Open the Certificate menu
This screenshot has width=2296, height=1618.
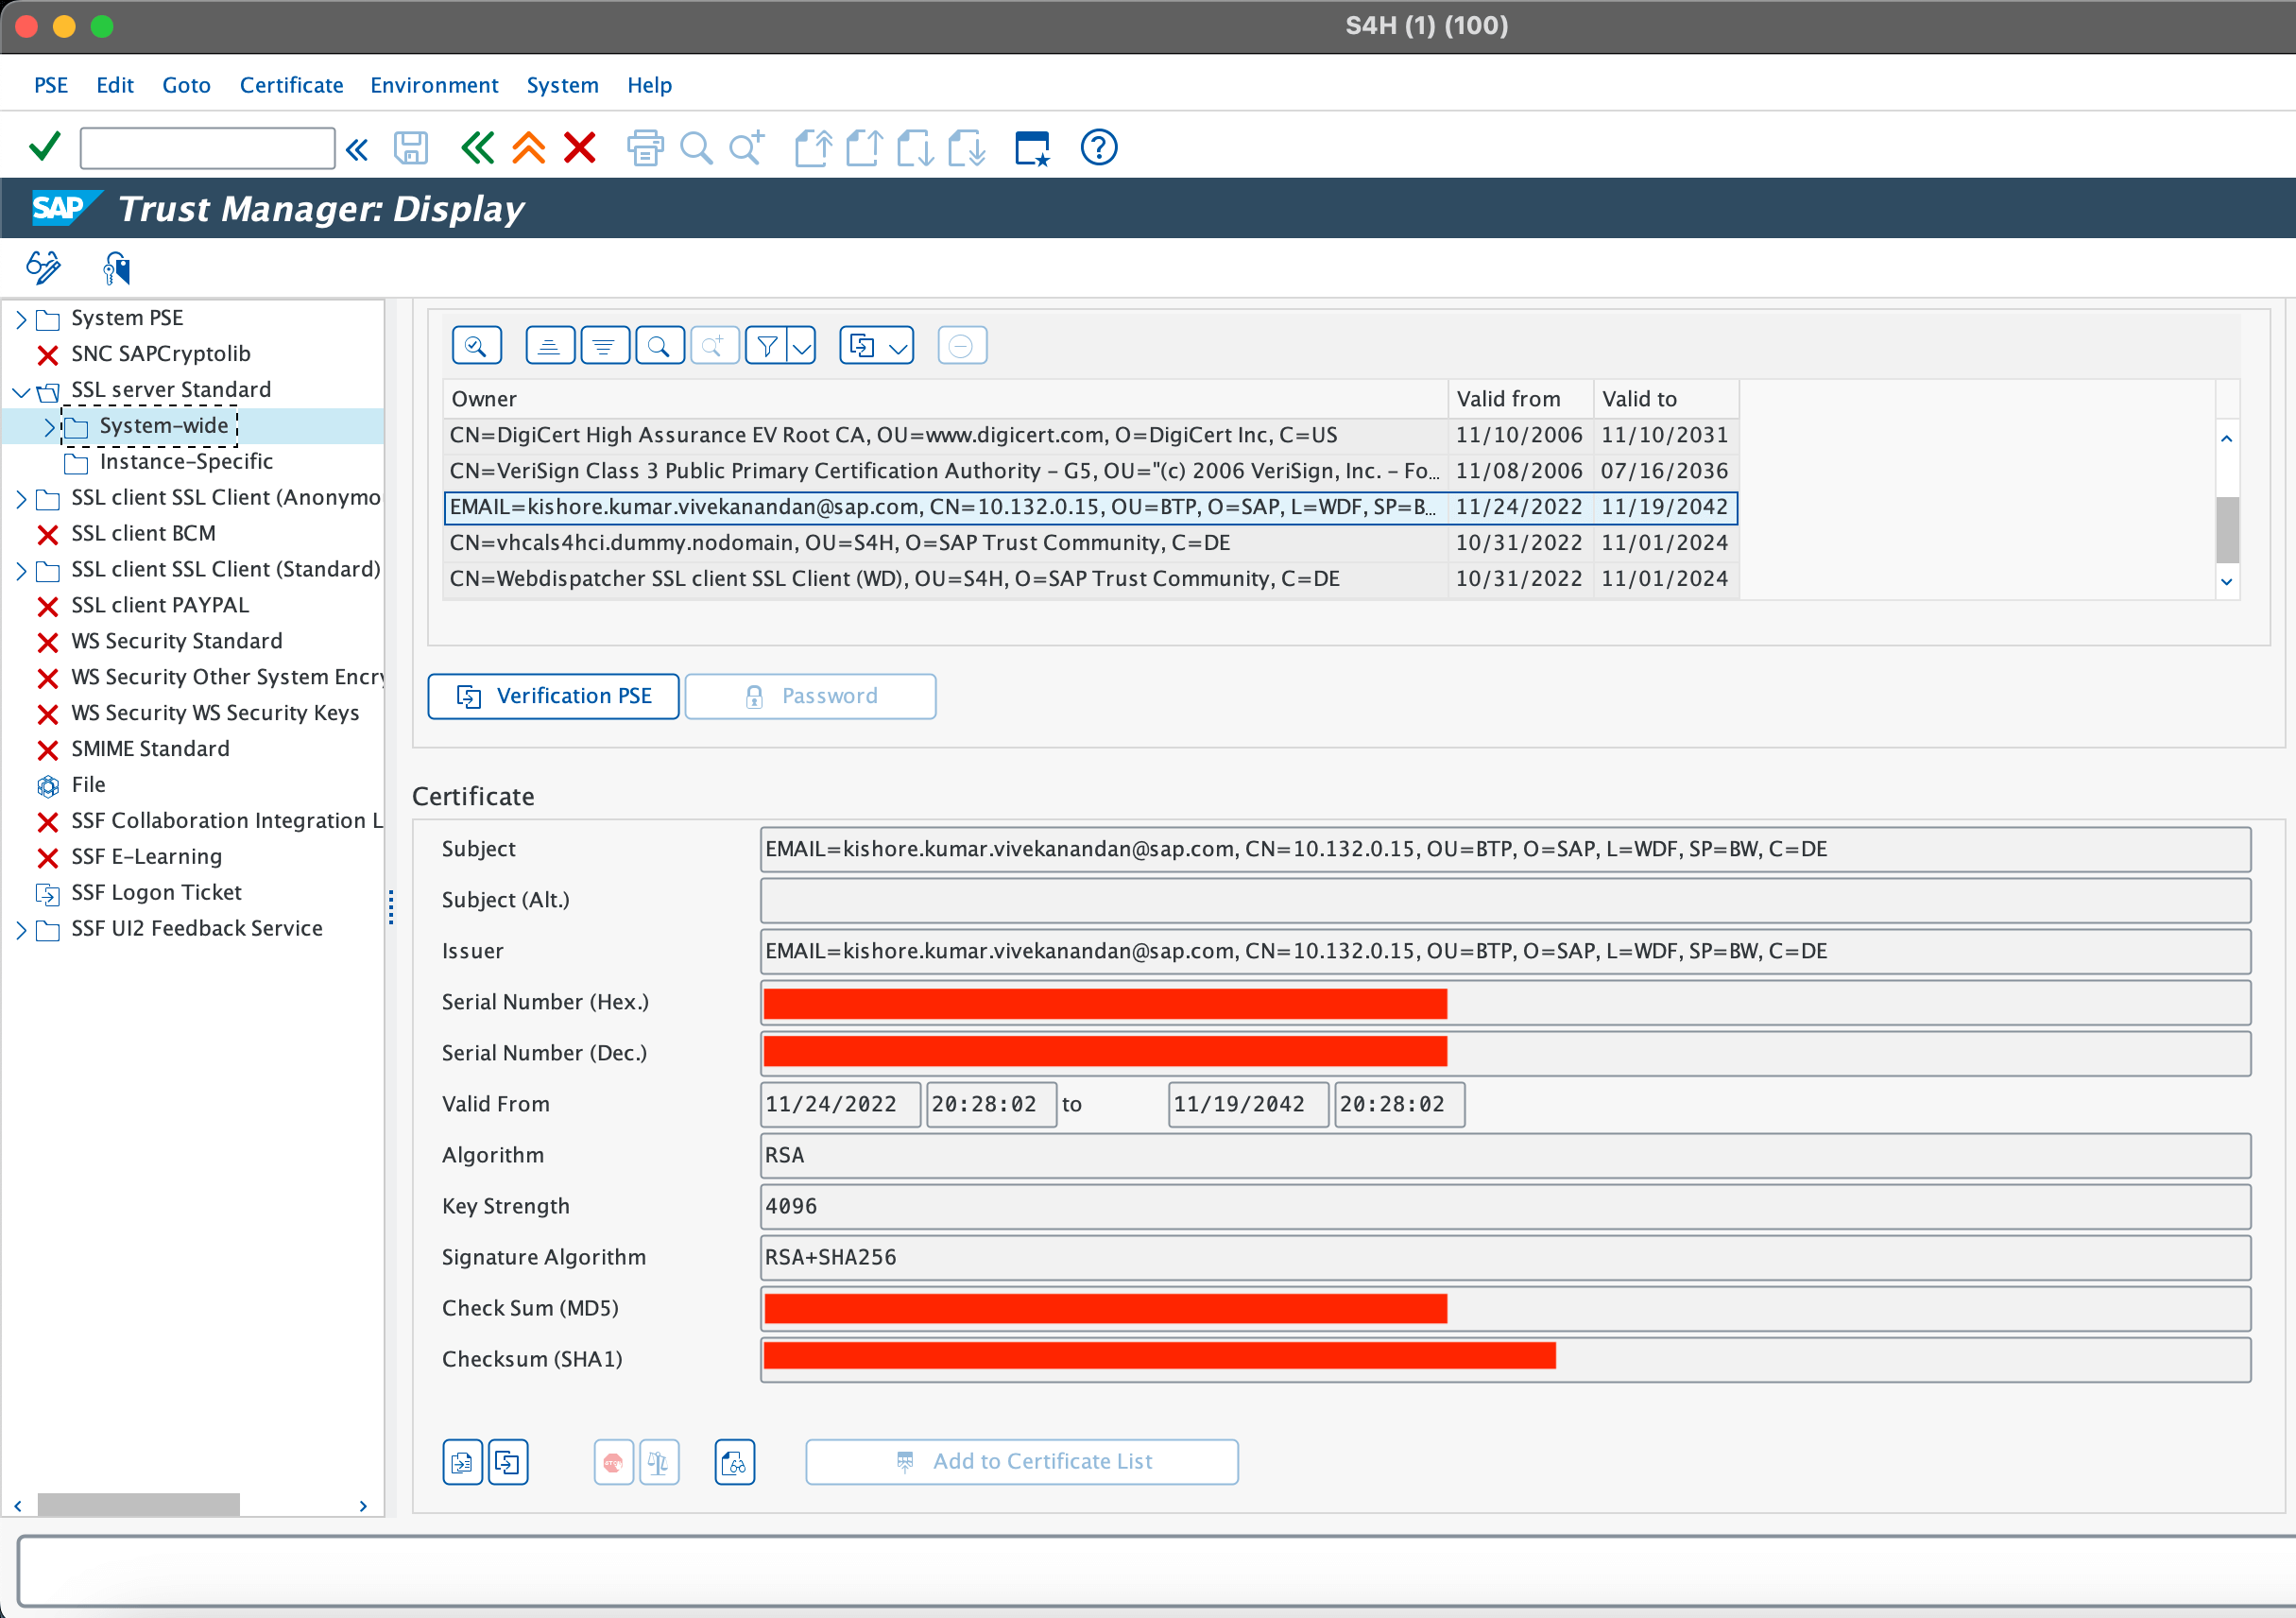(x=291, y=84)
